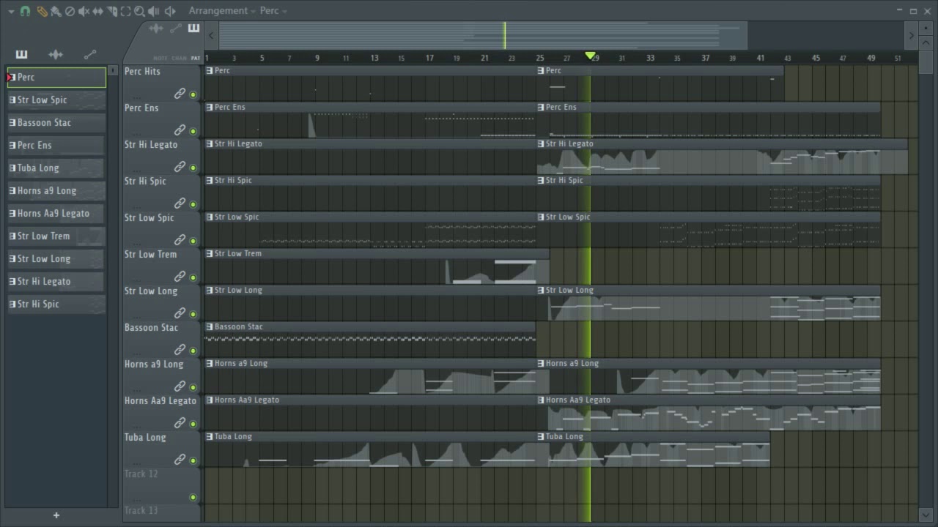Select the Playback tool
The image size is (938, 527).
(x=153, y=11)
